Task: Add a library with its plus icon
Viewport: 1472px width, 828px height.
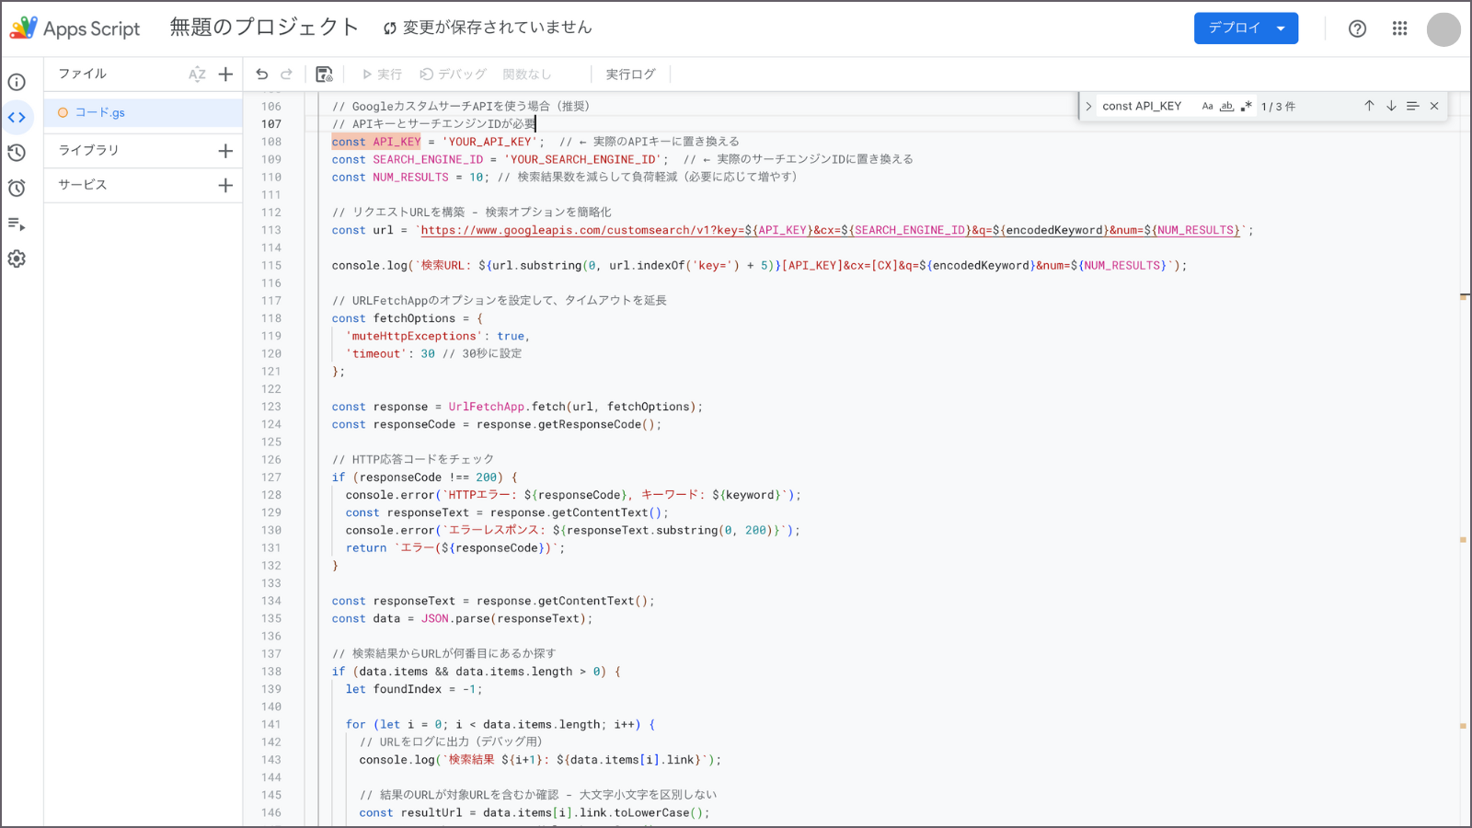Action: click(x=225, y=151)
